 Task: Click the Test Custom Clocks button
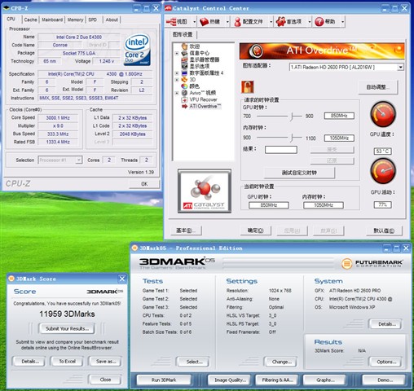(299, 173)
